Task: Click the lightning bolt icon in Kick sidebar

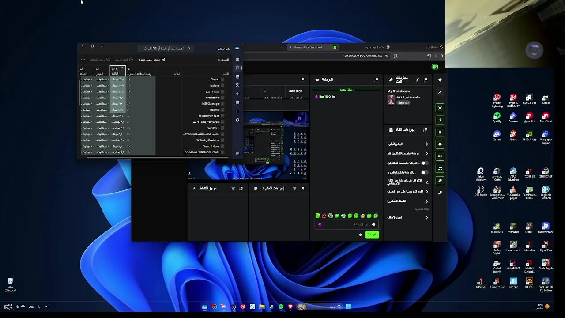Action: click(x=440, y=120)
